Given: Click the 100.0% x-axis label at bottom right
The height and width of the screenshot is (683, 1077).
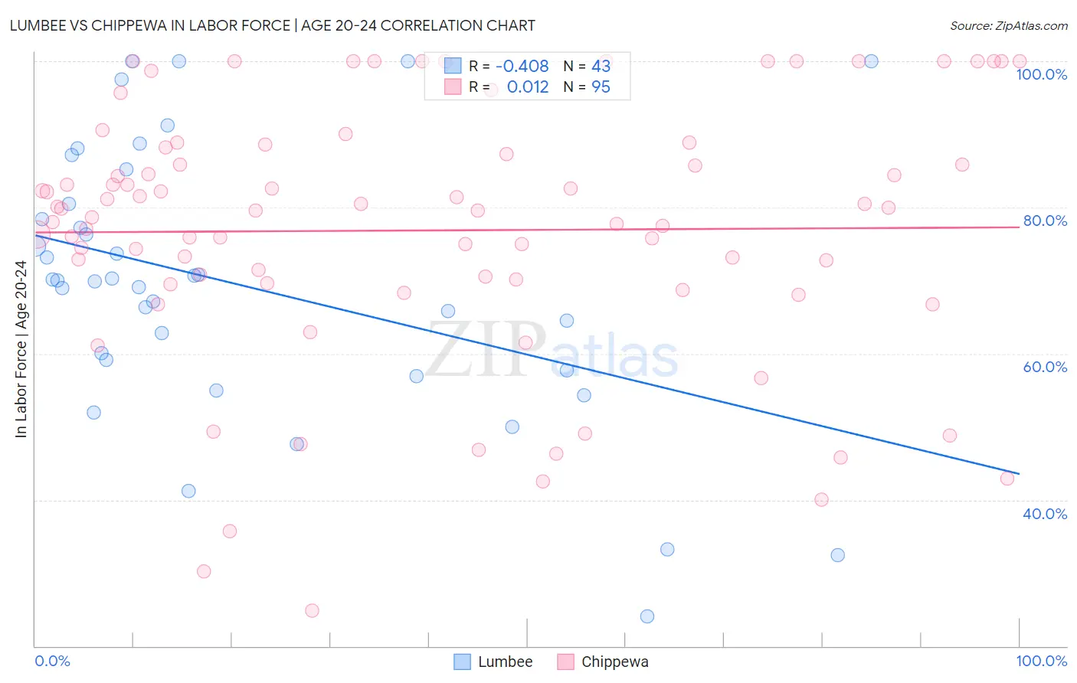Looking at the screenshot, I should 1041,661.
